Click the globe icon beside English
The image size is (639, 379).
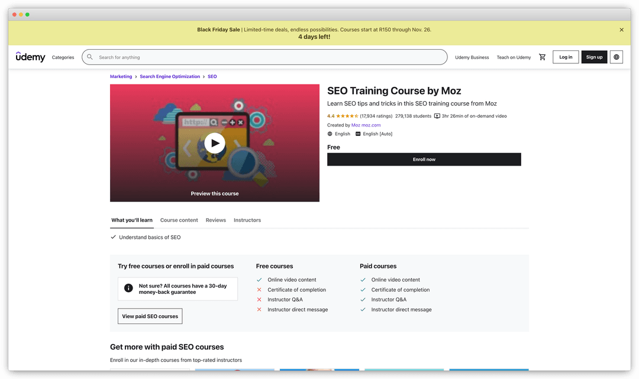(x=330, y=134)
